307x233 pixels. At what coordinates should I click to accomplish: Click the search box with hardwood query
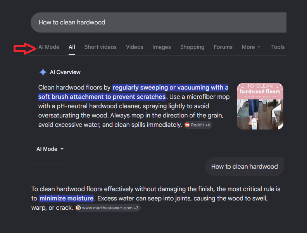coord(159,22)
